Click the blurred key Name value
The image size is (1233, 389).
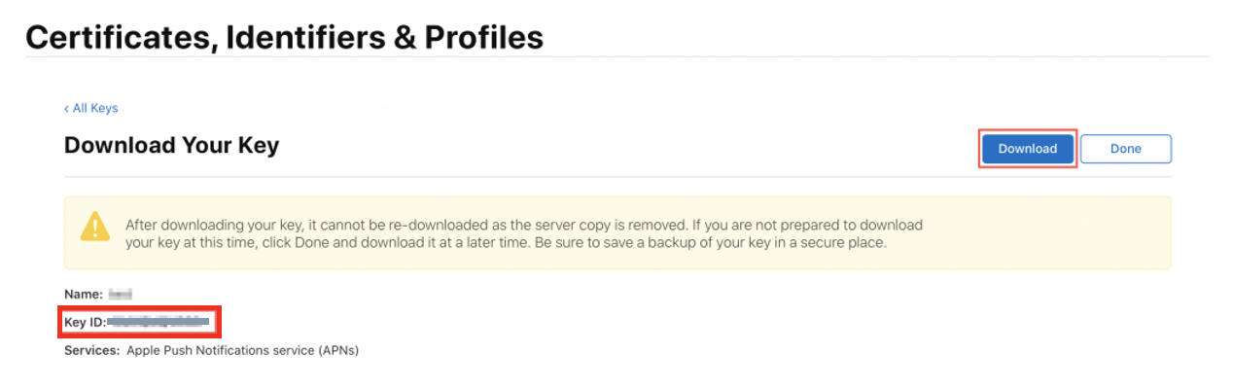[120, 293]
